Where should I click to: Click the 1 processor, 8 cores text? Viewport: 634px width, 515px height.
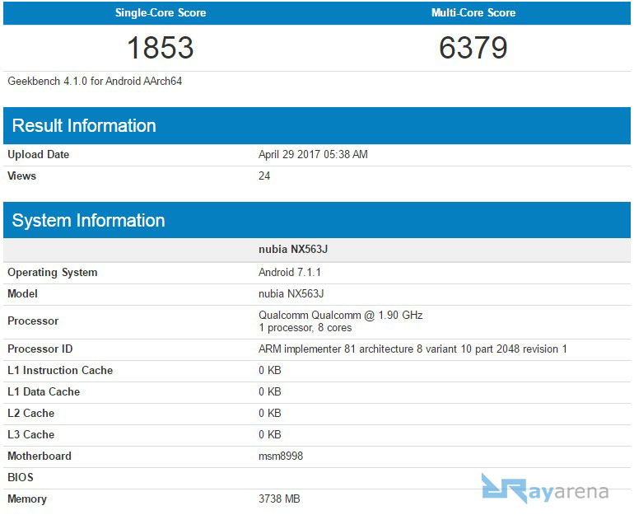pos(305,328)
